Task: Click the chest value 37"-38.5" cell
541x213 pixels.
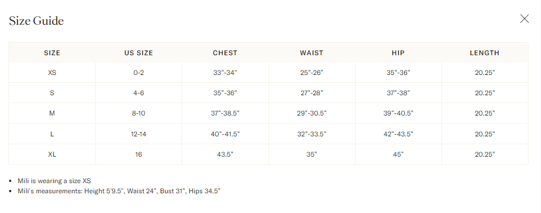Action: click(225, 113)
